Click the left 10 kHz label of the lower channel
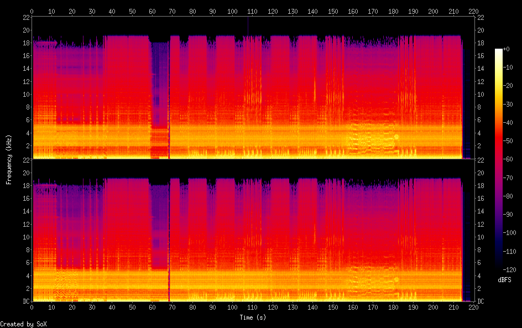Image resolution: width=522 pixels, height=328 pixels. [25, 237]
